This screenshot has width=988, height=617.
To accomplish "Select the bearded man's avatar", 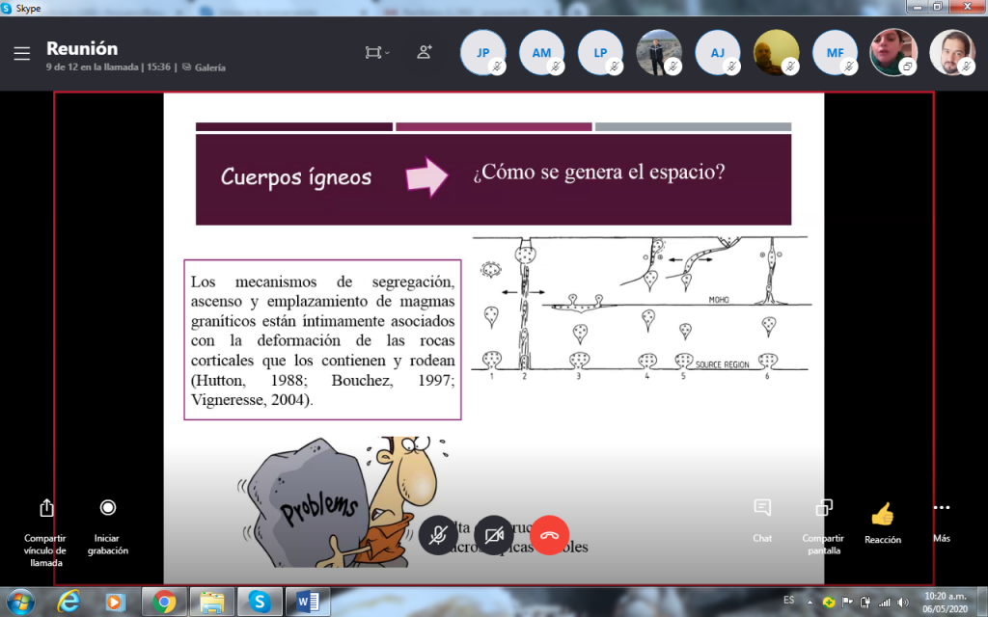I will 952,53.
